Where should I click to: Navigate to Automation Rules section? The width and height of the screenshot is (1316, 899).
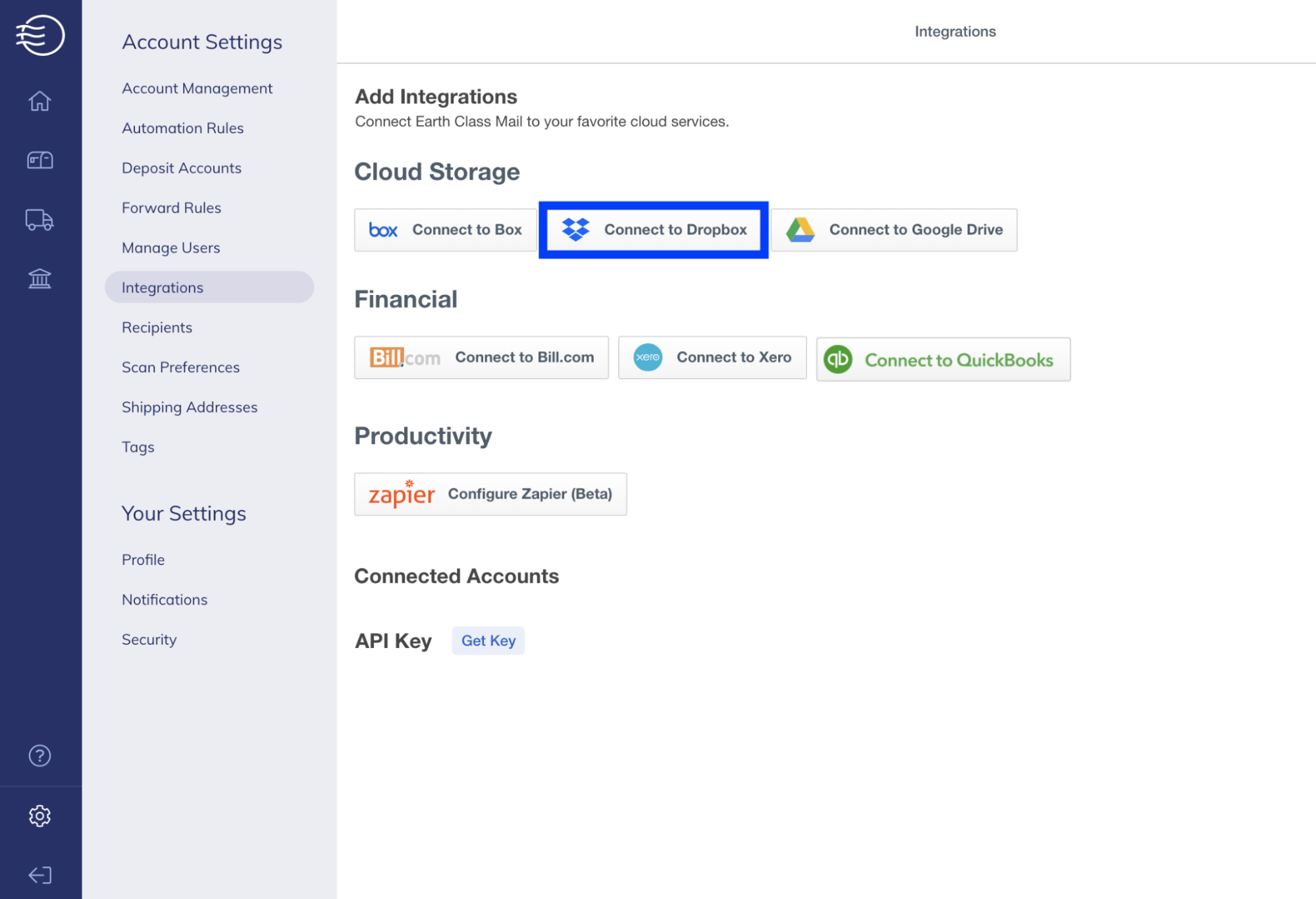click(x=183, y=127)
